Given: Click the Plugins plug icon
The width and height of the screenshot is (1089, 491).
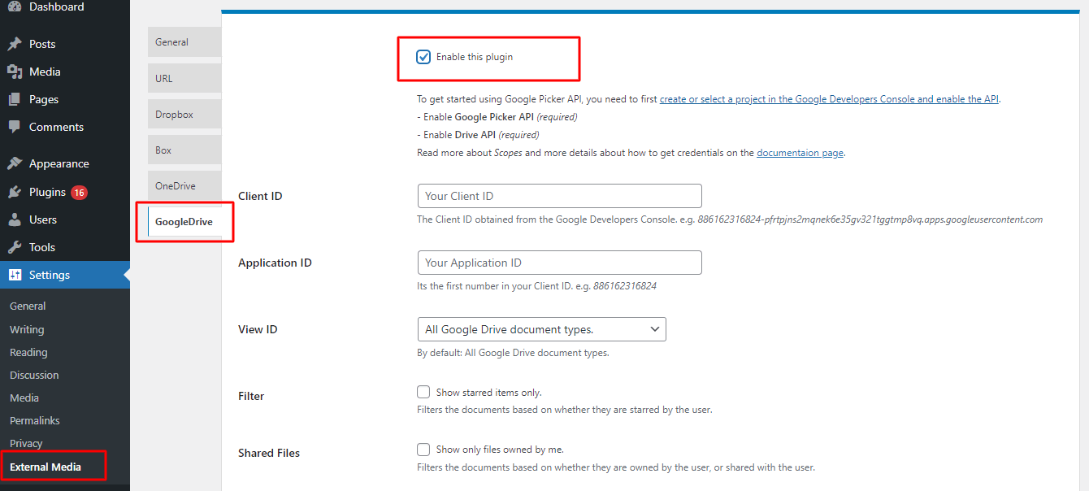Looking at the screenshot, I should coord(15,192).
